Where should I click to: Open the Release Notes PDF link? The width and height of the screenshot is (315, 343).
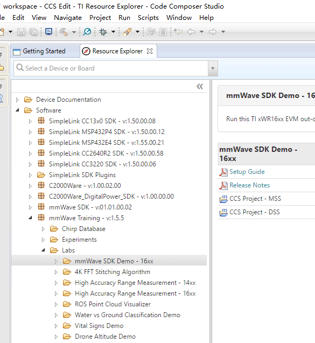click(250, 185)
